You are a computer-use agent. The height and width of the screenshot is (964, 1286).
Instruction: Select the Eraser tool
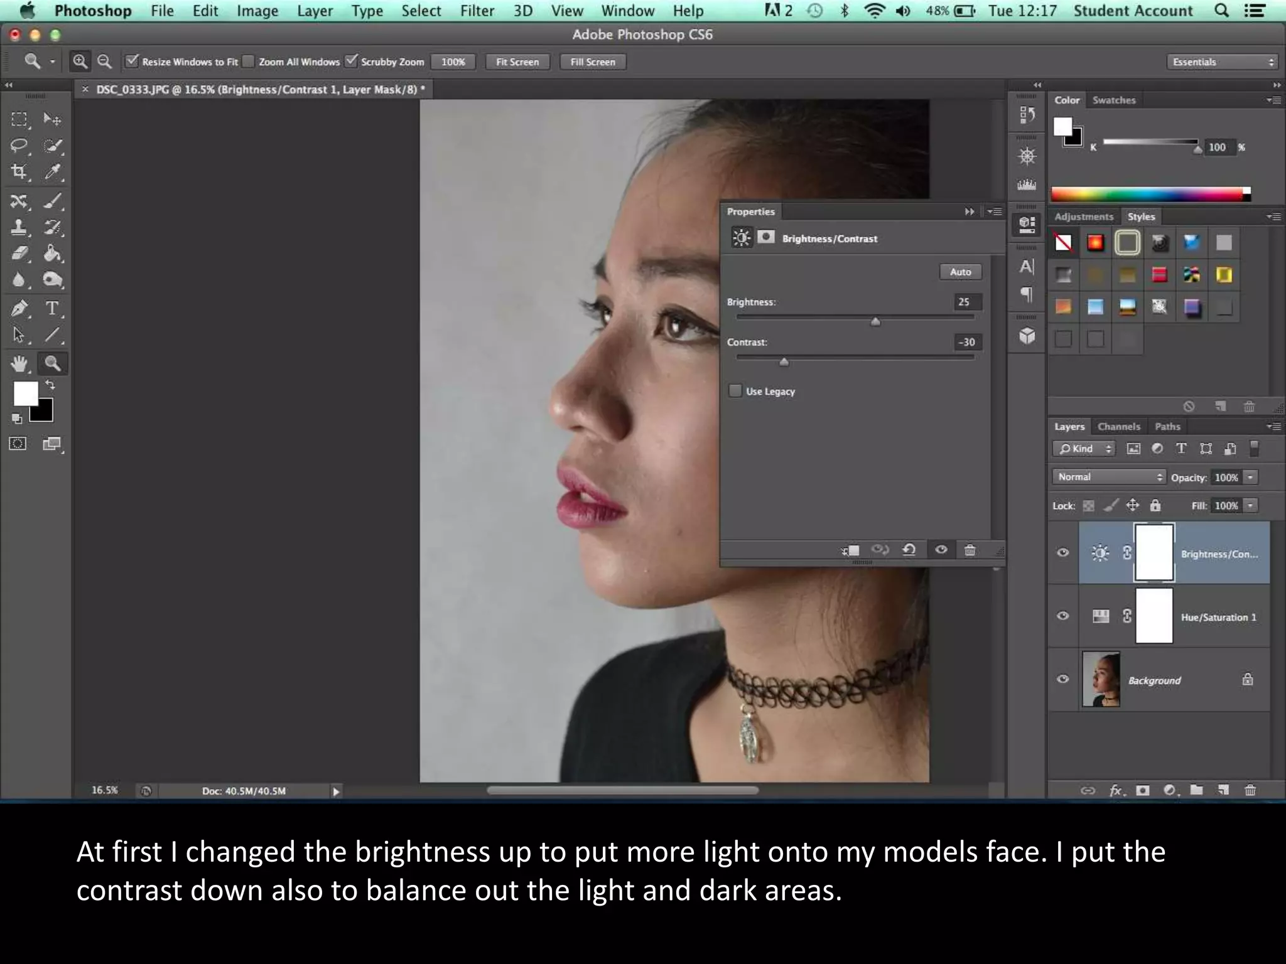click(19, 253)
